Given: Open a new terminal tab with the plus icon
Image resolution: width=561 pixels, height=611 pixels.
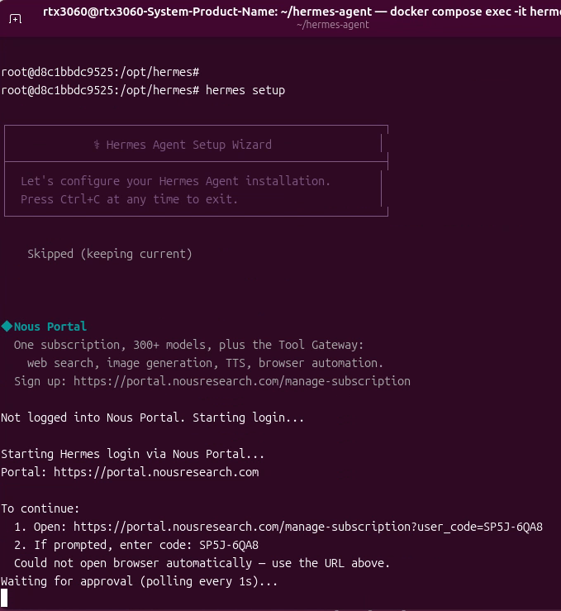Looking at the screenshot, I should pos(15,18).
